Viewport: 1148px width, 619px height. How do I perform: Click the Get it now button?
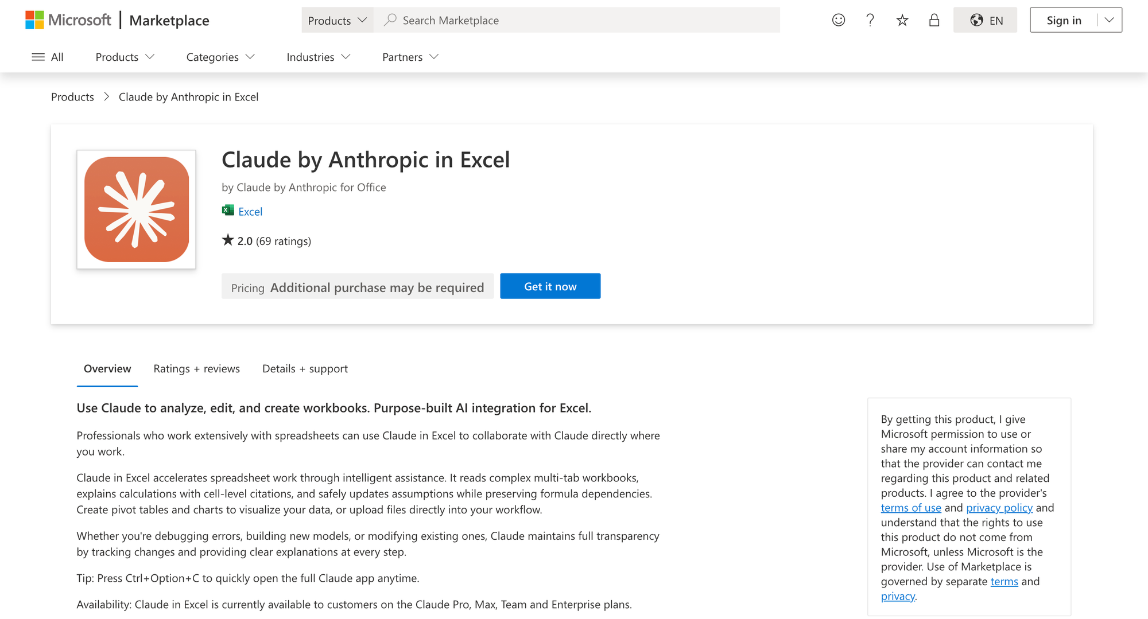point(550,286)
